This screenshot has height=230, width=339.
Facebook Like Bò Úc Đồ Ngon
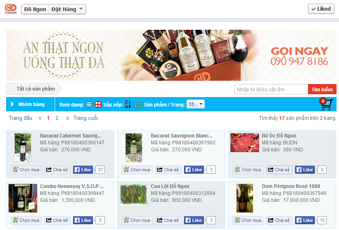pyautogui.click(x=305, y=170)
